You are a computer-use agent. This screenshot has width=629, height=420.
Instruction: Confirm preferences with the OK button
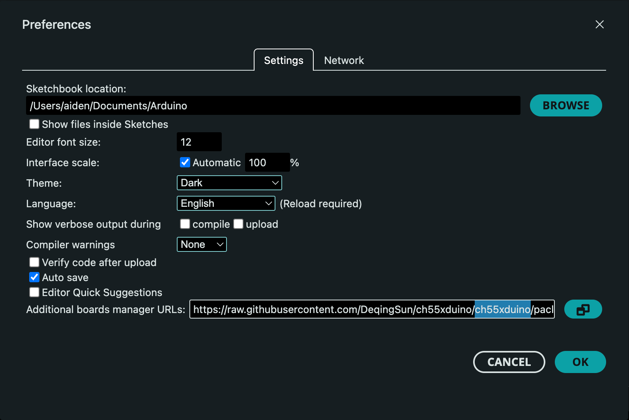tap(580, 362)
